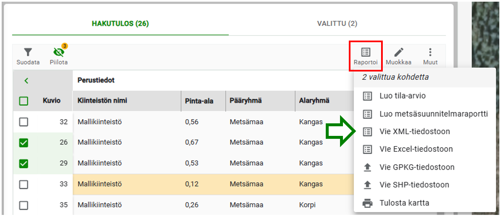Click VIe Excel-tiedostoon list icon
Viewport: 501px width, 217px height.
(x=367, y=149)
